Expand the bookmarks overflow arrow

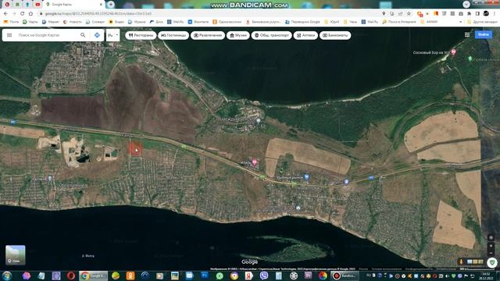(460, 22)
